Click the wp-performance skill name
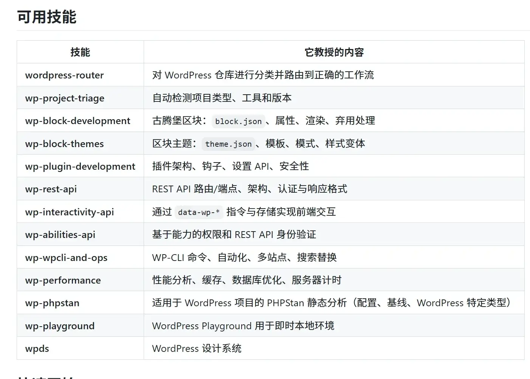Image resolution: width=530 pixels, height=379 pixels. 63,280
